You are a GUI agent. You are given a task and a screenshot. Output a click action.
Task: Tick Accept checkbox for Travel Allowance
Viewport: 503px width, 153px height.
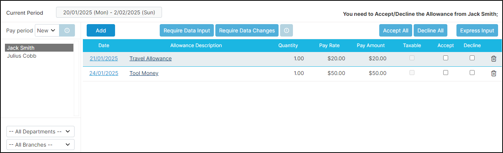pos(445,58)
